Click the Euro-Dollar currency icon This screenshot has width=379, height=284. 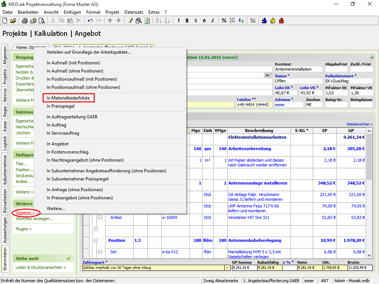point(241,21)
